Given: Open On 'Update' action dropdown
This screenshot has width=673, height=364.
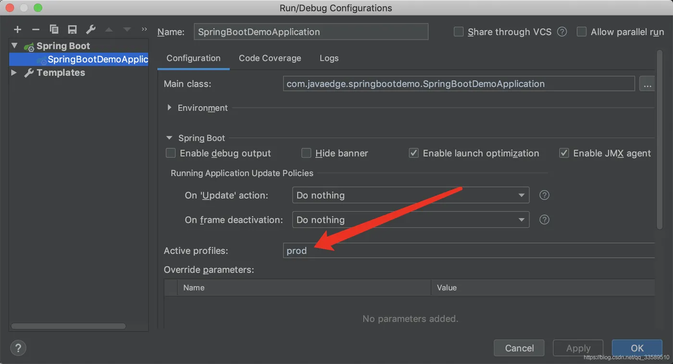Looking at the screenshot, I should click(x=411, y=195).
